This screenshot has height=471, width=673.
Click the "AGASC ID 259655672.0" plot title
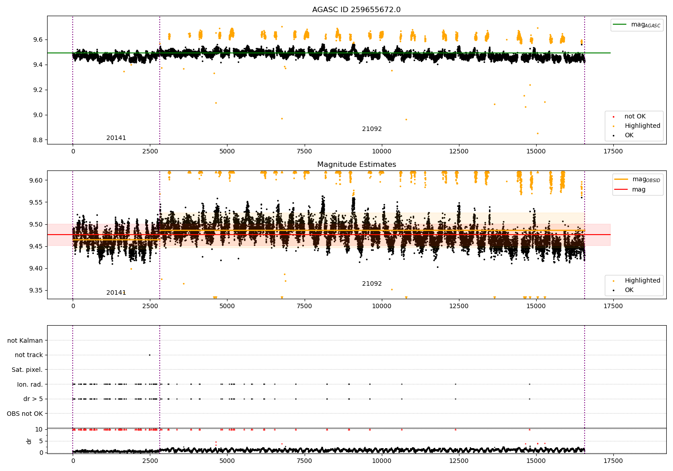click(x=356, y=10)
